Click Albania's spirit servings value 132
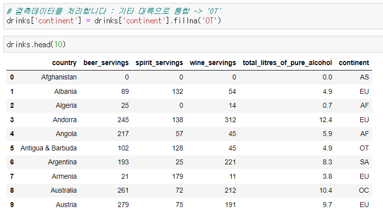This screenshot has width=383, height=219. click(x=178, y=92)
